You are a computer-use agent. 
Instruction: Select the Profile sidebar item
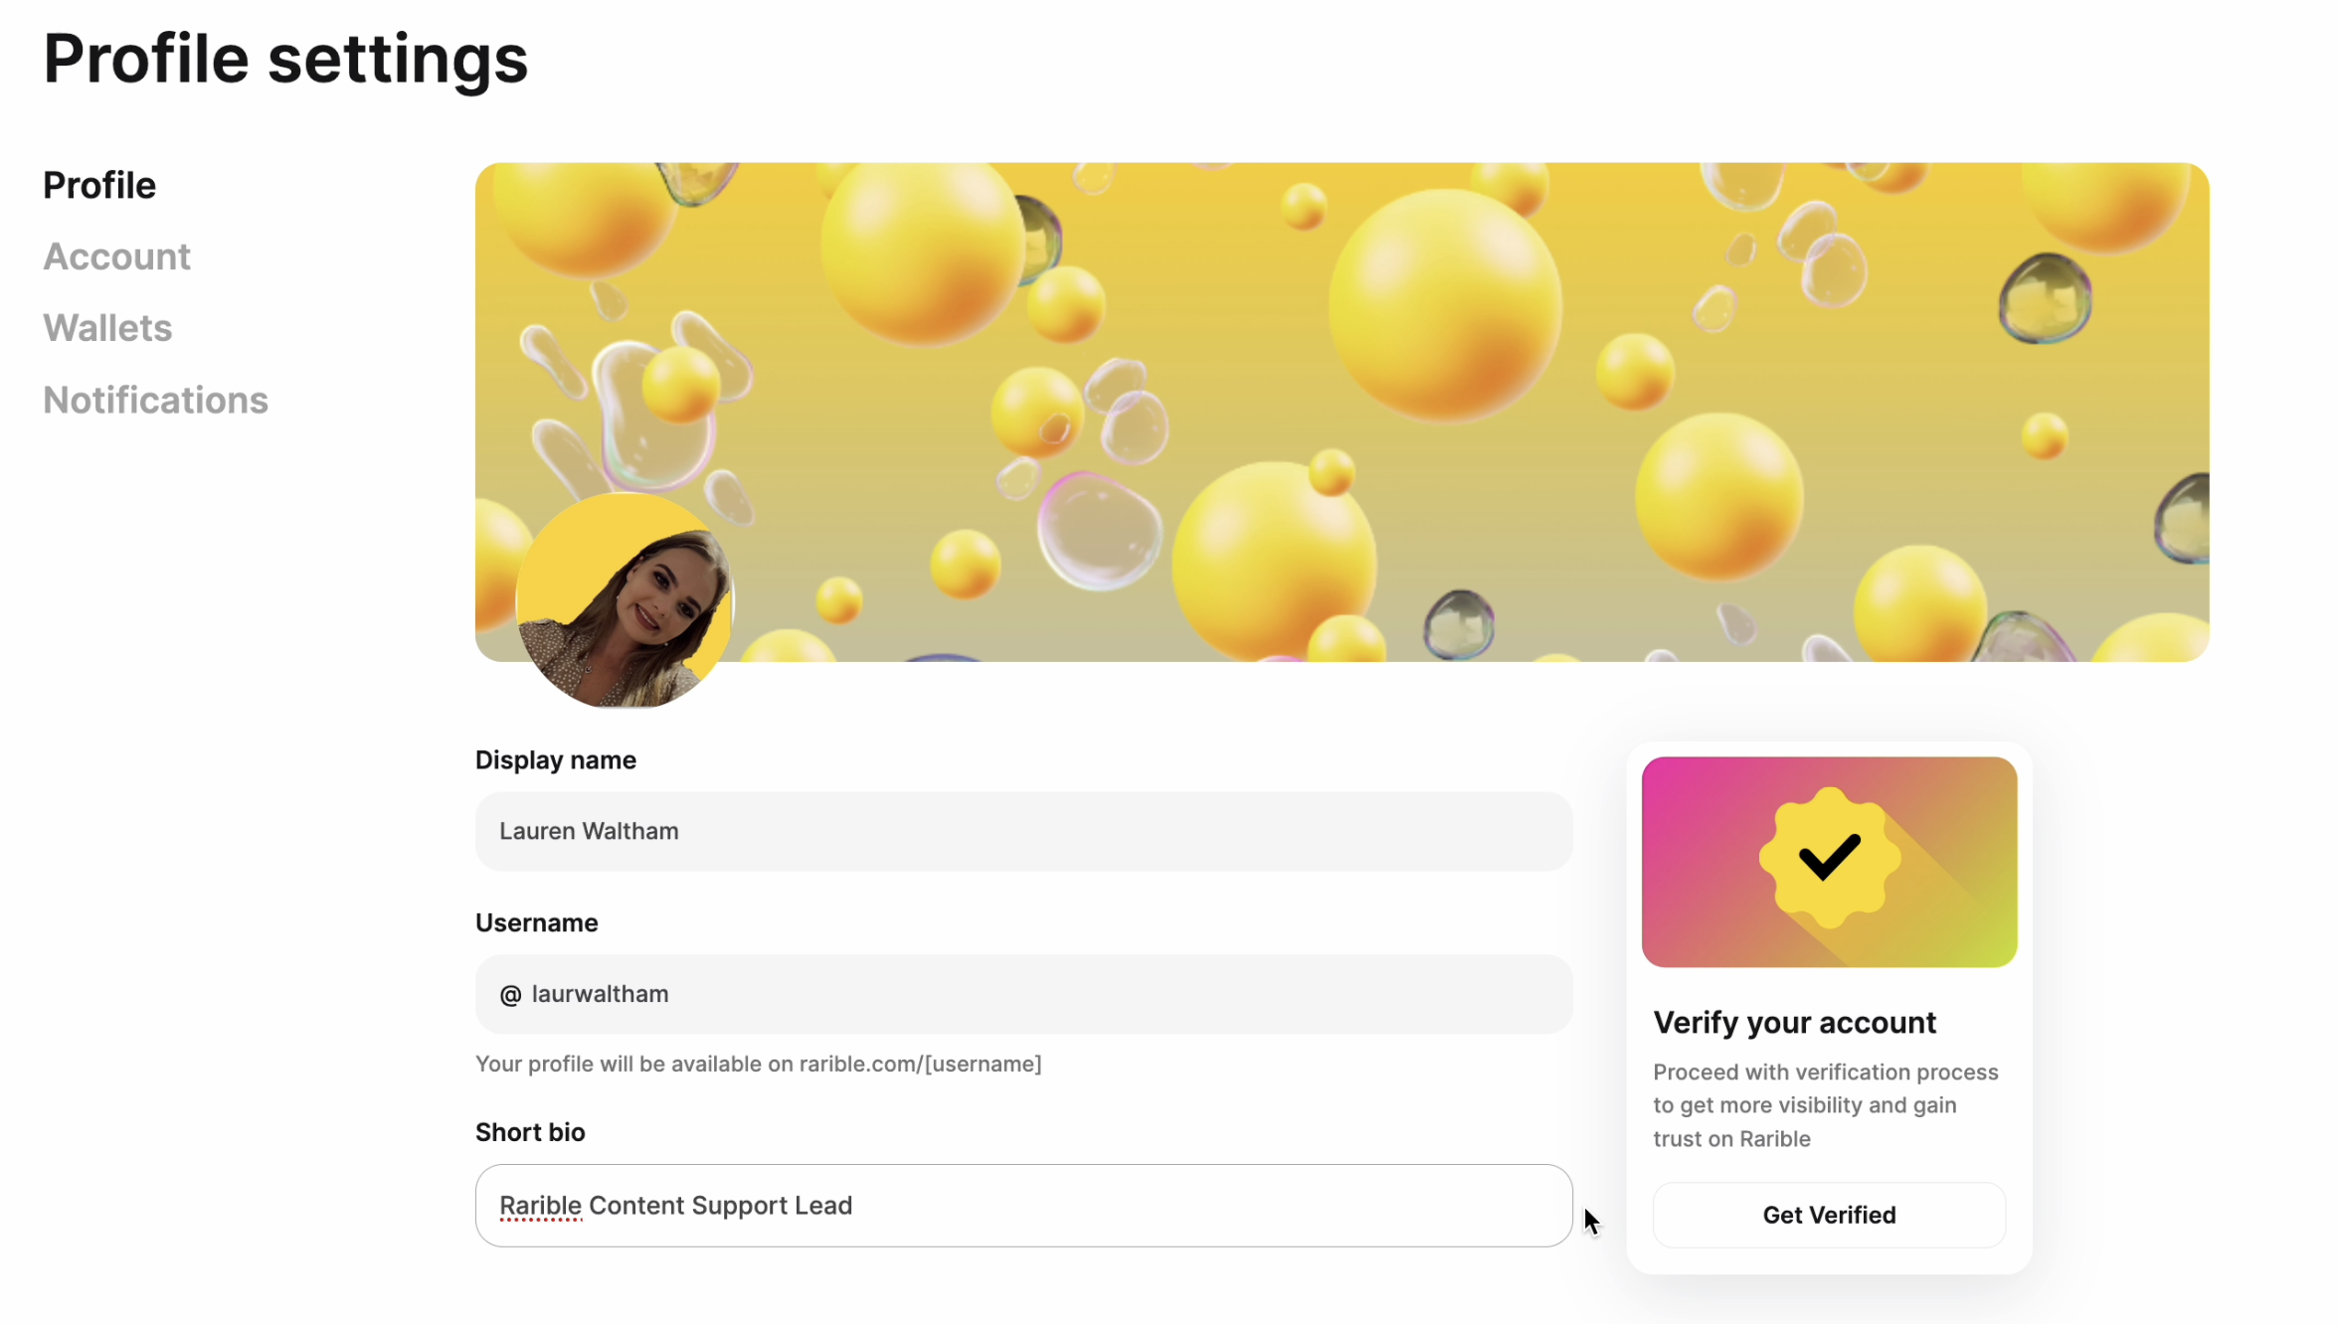click(99, 186)
